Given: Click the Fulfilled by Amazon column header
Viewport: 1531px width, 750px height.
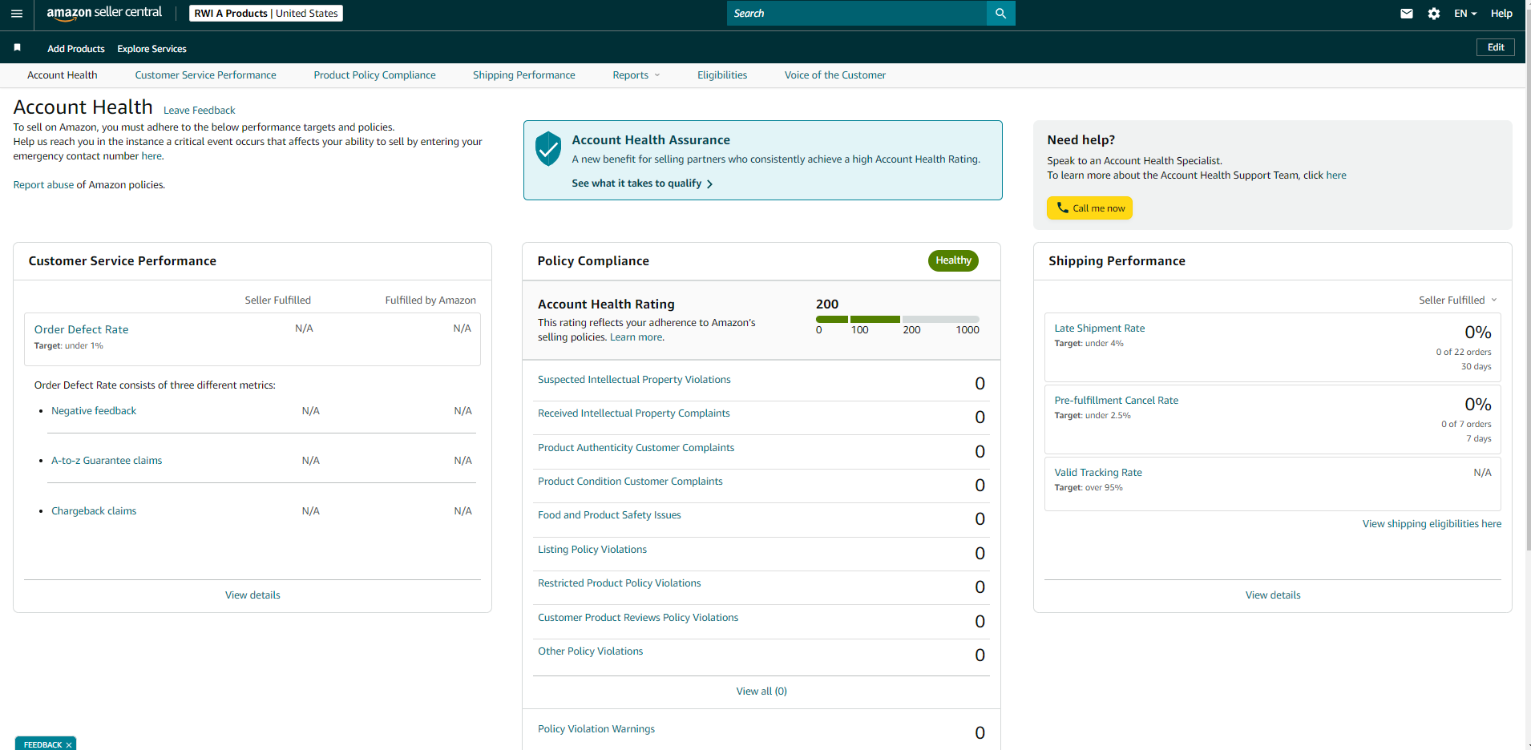Looking at the screenshot, I should 430,300.
